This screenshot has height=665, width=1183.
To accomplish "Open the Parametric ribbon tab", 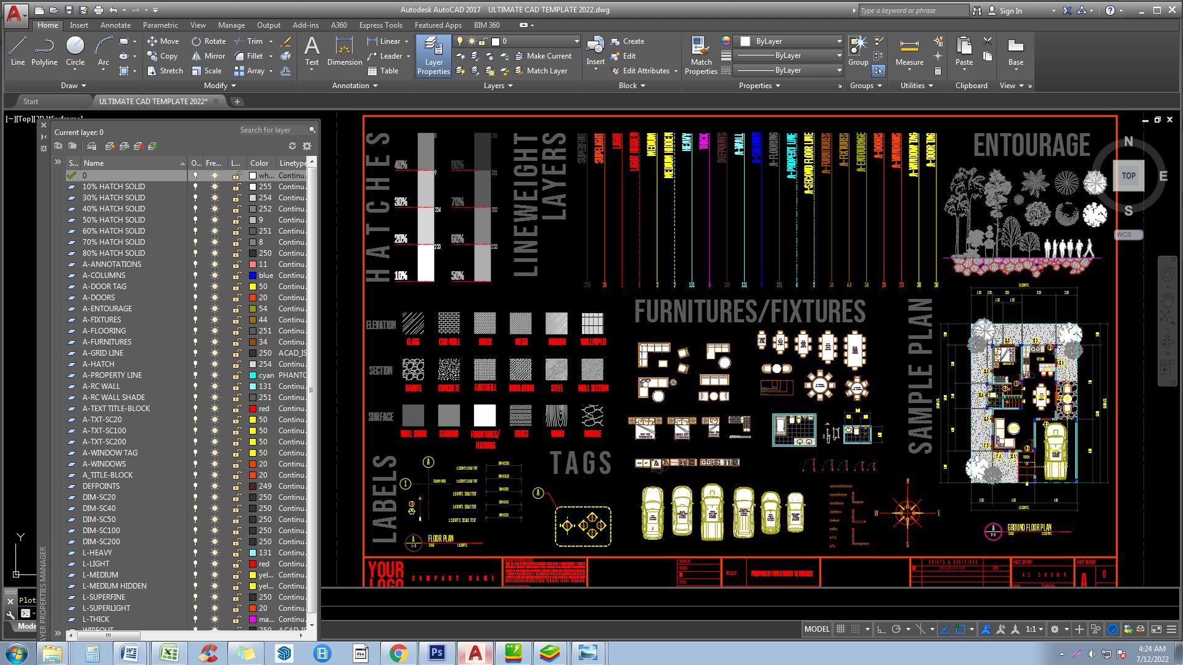I will click(160, 25).
